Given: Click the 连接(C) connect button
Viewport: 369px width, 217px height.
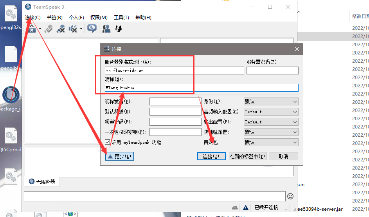Looking at the screenshot, I should coord(211,156).
